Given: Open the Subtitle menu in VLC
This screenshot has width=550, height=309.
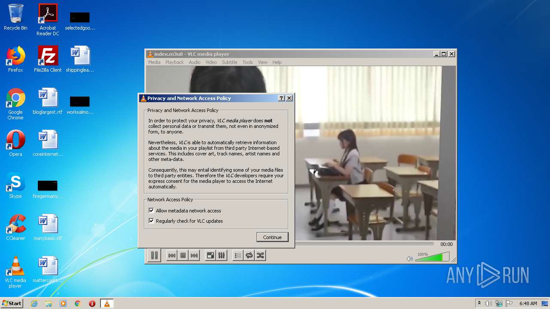Looking at the screenshot, I should [229, 62].
